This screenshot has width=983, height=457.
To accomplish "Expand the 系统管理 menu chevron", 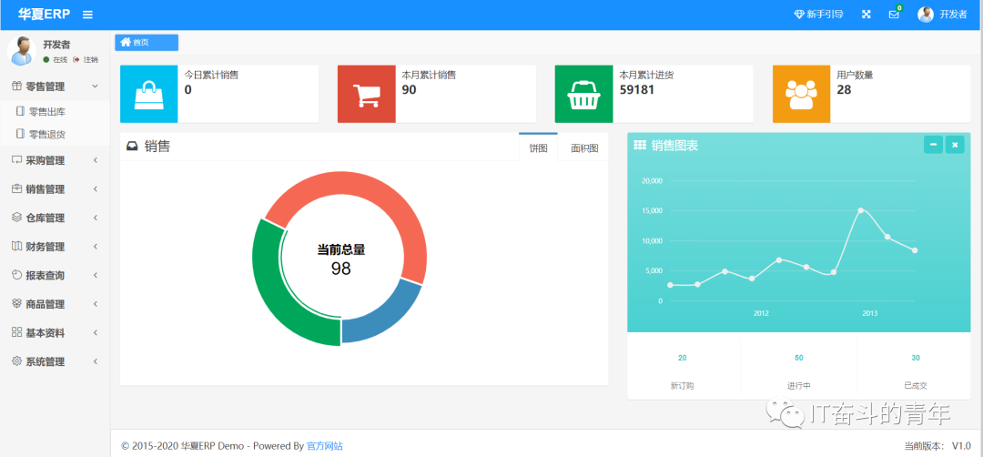I will point(96,361).
